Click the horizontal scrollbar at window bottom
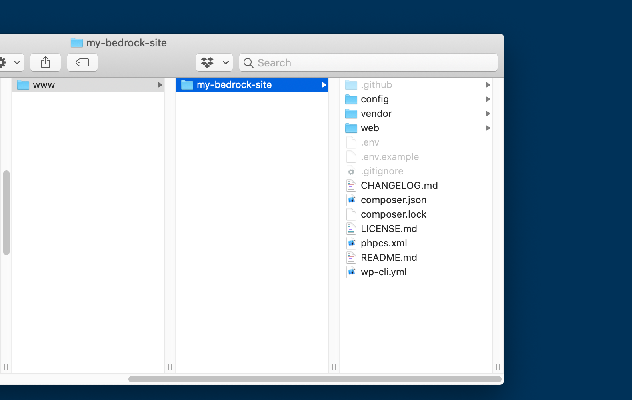 (x=314, y=379)
